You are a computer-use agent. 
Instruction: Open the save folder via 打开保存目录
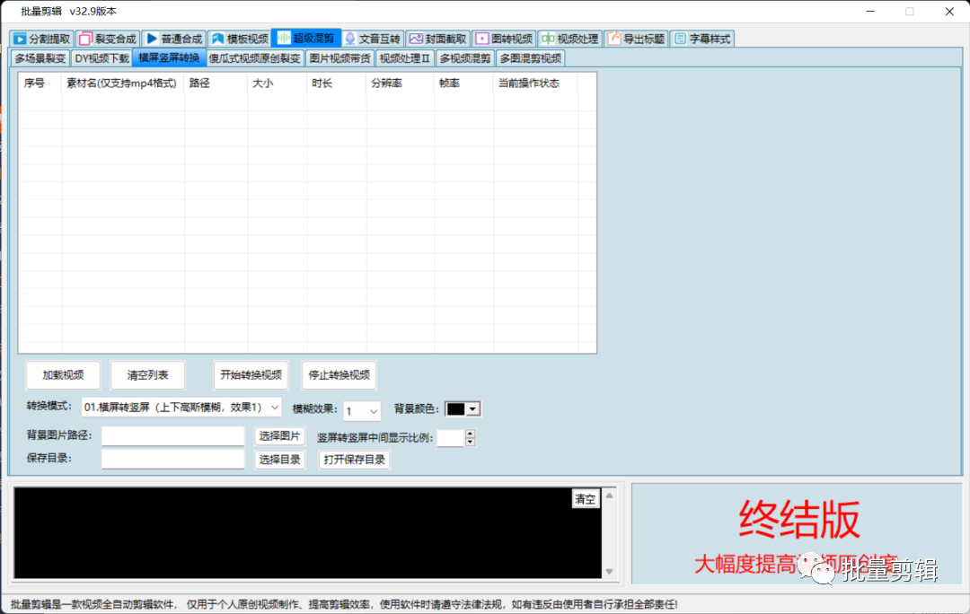pyautogui.click(x=355, y=460)
